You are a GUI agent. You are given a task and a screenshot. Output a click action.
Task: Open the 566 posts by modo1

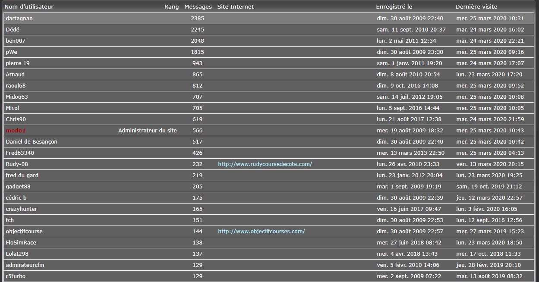point(197,131)
